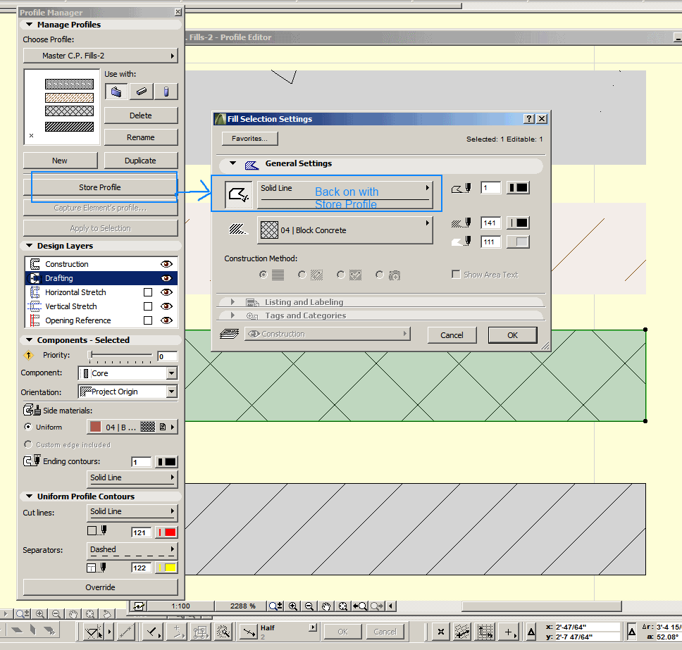Click the magic wand tool in bottom toolbar
This screenshot has width=682, height=650.
pyautogui.click(x=223, y=631)
